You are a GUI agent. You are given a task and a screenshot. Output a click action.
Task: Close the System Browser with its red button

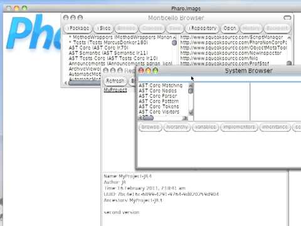coord(141,71)
